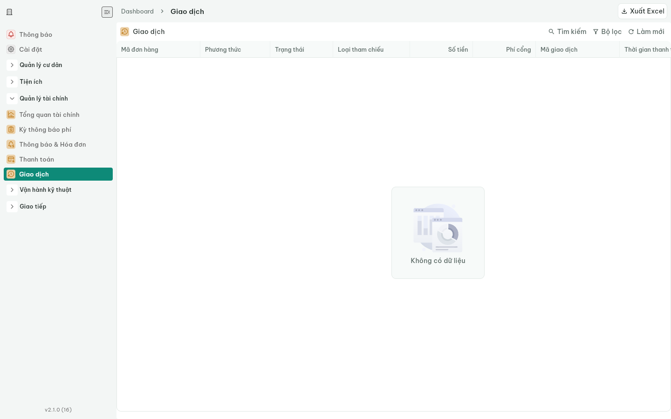Click the Giao dịch panel title icon
The width and height of the screenshot is (671, 419).
click(x=125, y=32)
